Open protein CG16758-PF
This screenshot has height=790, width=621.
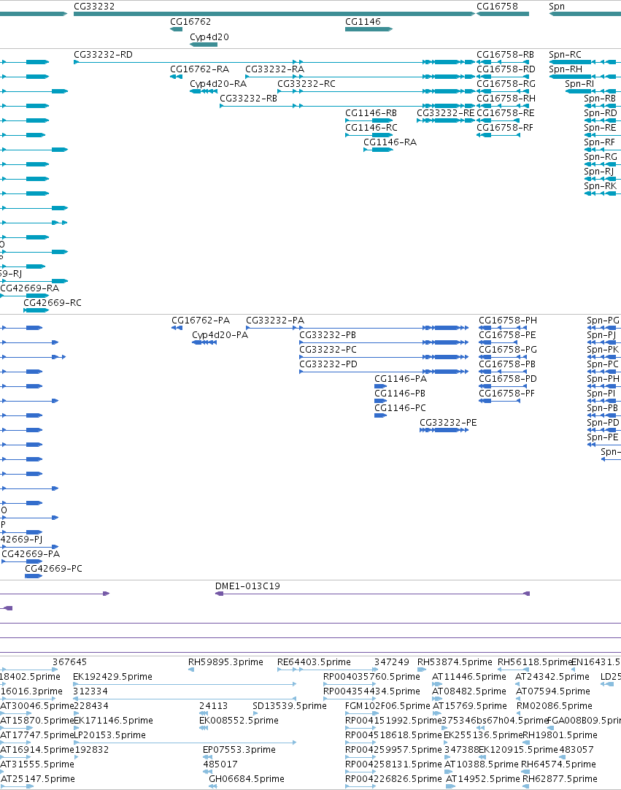click(506, 394)
